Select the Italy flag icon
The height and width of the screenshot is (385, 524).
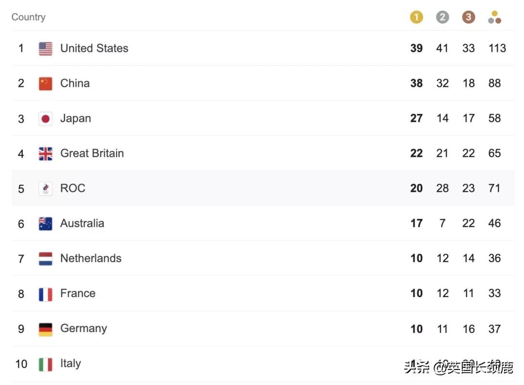coord(46,364)
